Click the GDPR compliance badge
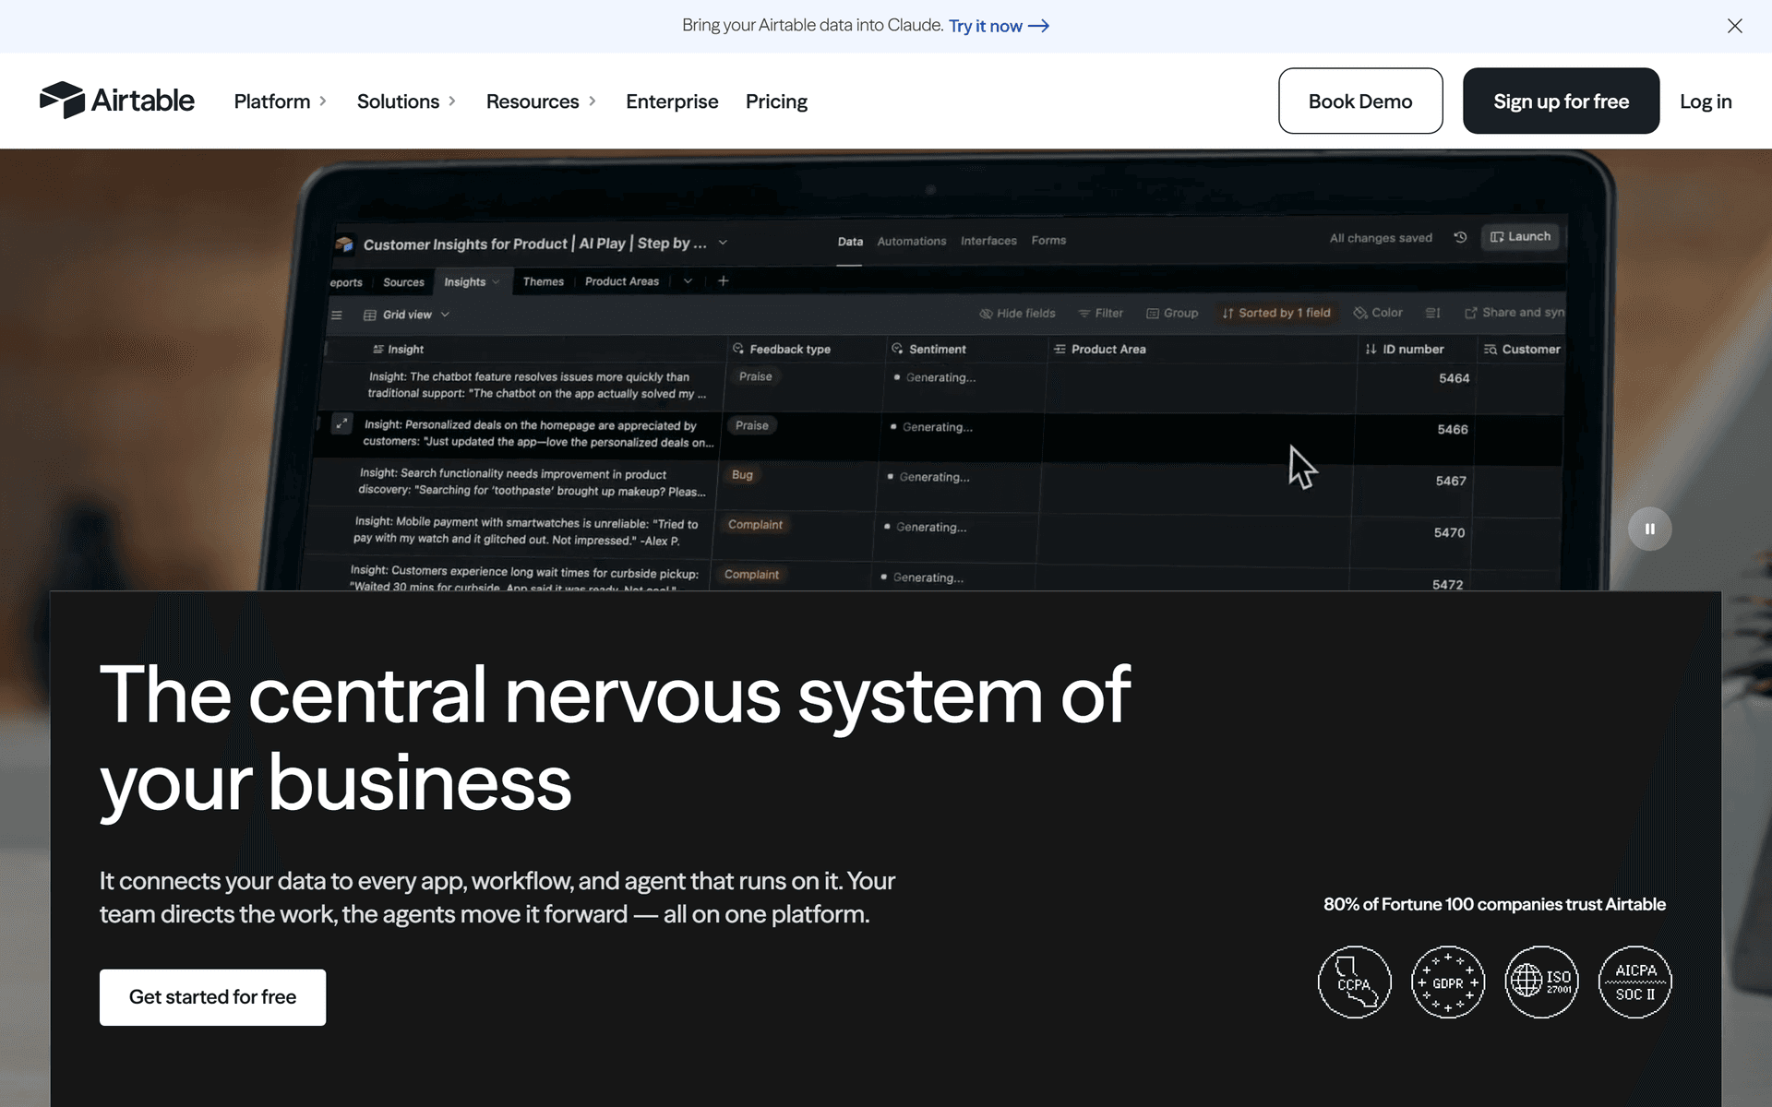This screenshot has height=1107, width=1772. click(1448, 982)
